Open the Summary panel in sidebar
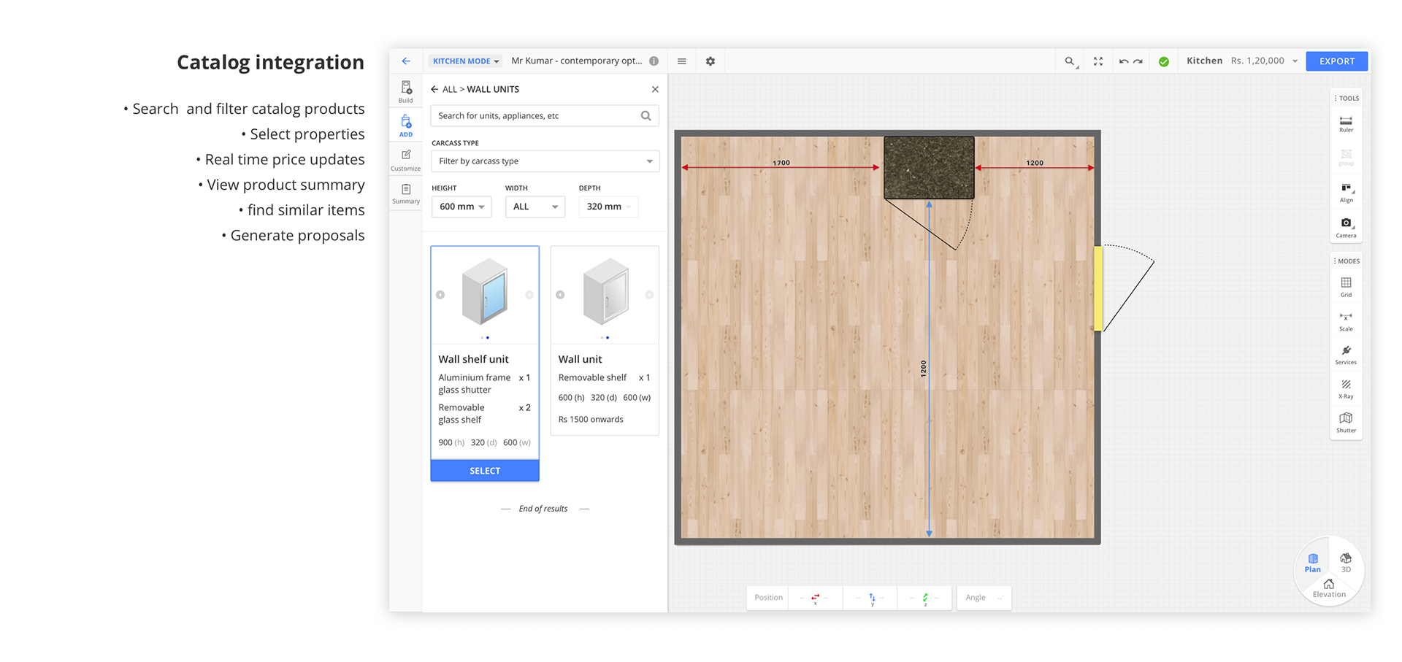Viewport: 1402px width, 662px height. coord(406,193)
